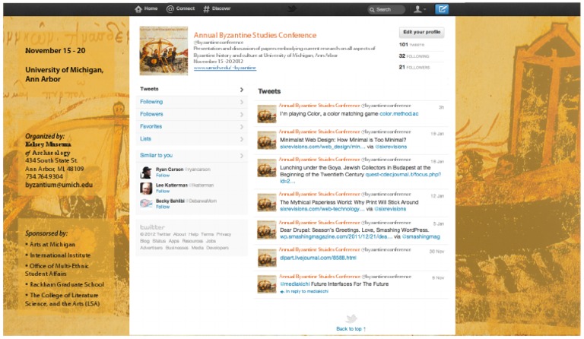Open the Connect tab
This screenshot has height=339, width=584.
tap(181, 9)
